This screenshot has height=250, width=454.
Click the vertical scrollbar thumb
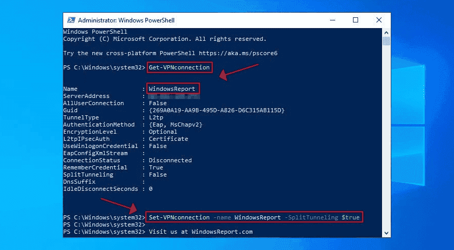(386, 41)
